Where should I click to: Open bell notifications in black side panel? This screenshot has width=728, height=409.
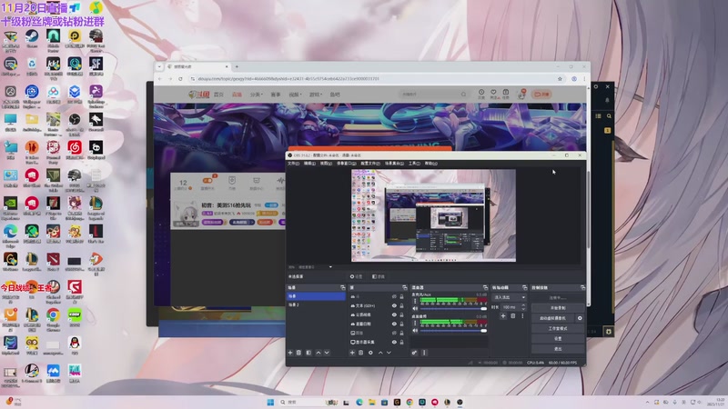[607, 100]
